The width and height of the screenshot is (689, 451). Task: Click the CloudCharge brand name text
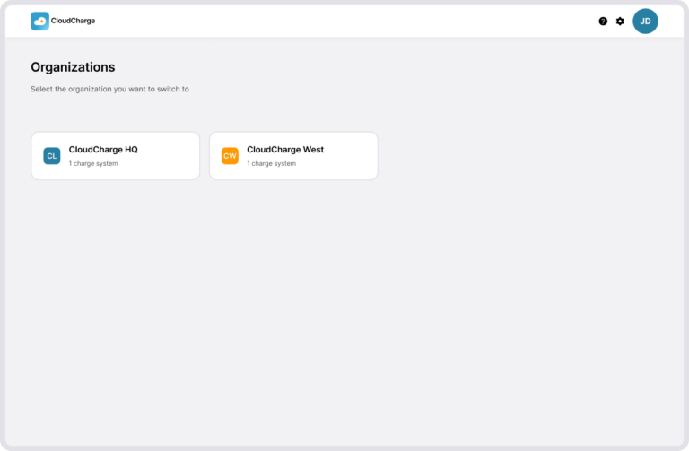(x=73, y=21)
